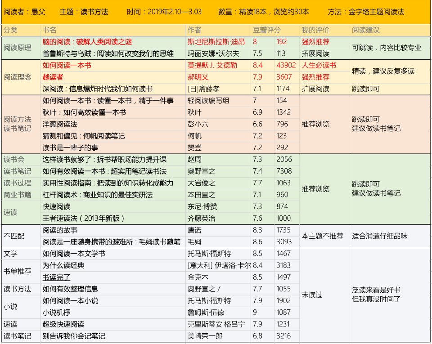Click author 东尼·博赞

click(202, 207)
